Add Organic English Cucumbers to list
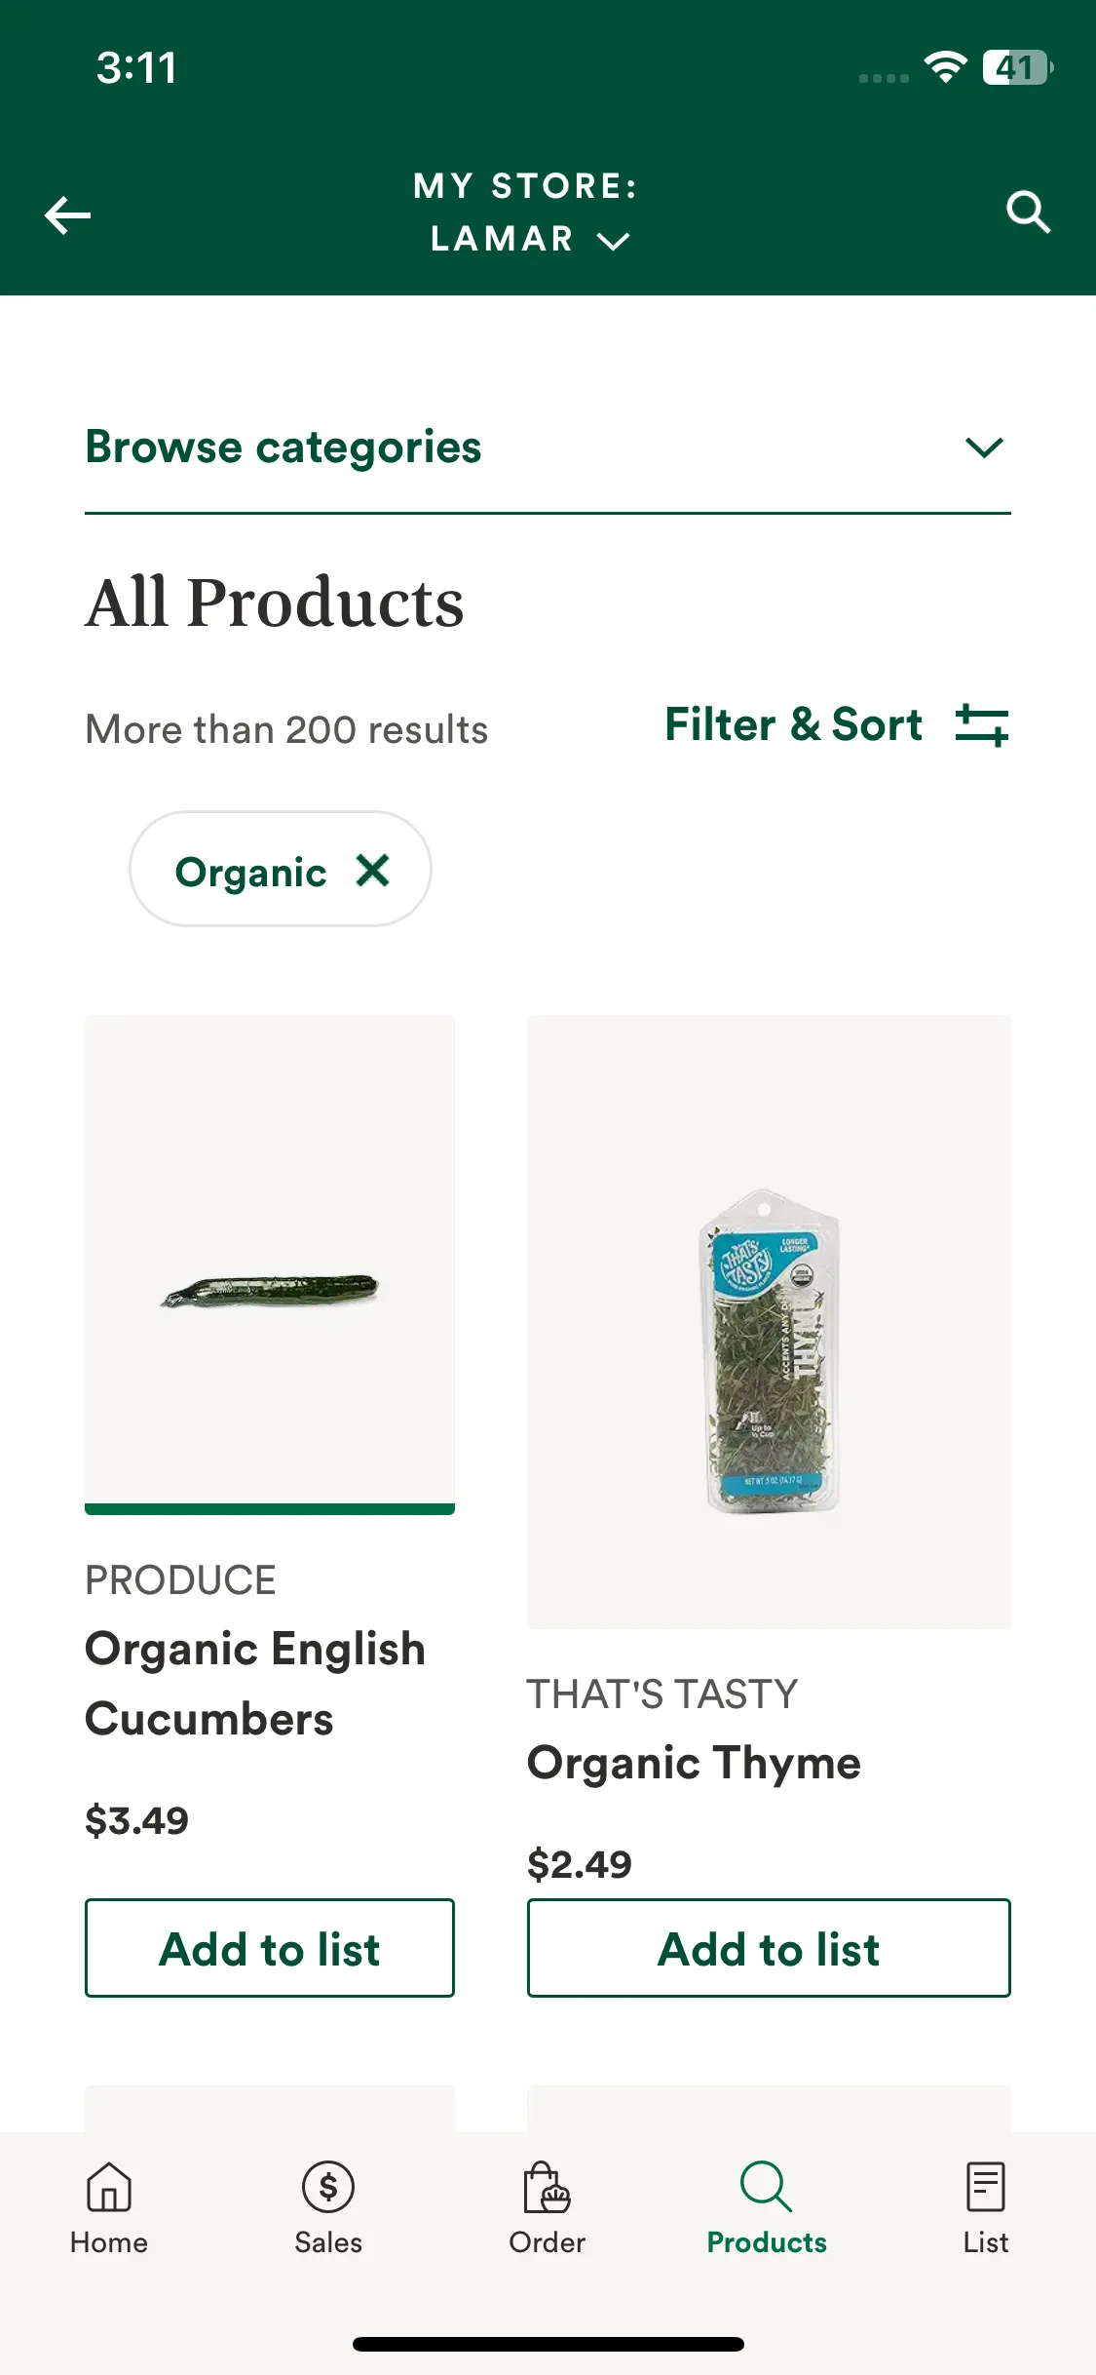Screen dimensions: 1096x2375 coord(270,1948)
